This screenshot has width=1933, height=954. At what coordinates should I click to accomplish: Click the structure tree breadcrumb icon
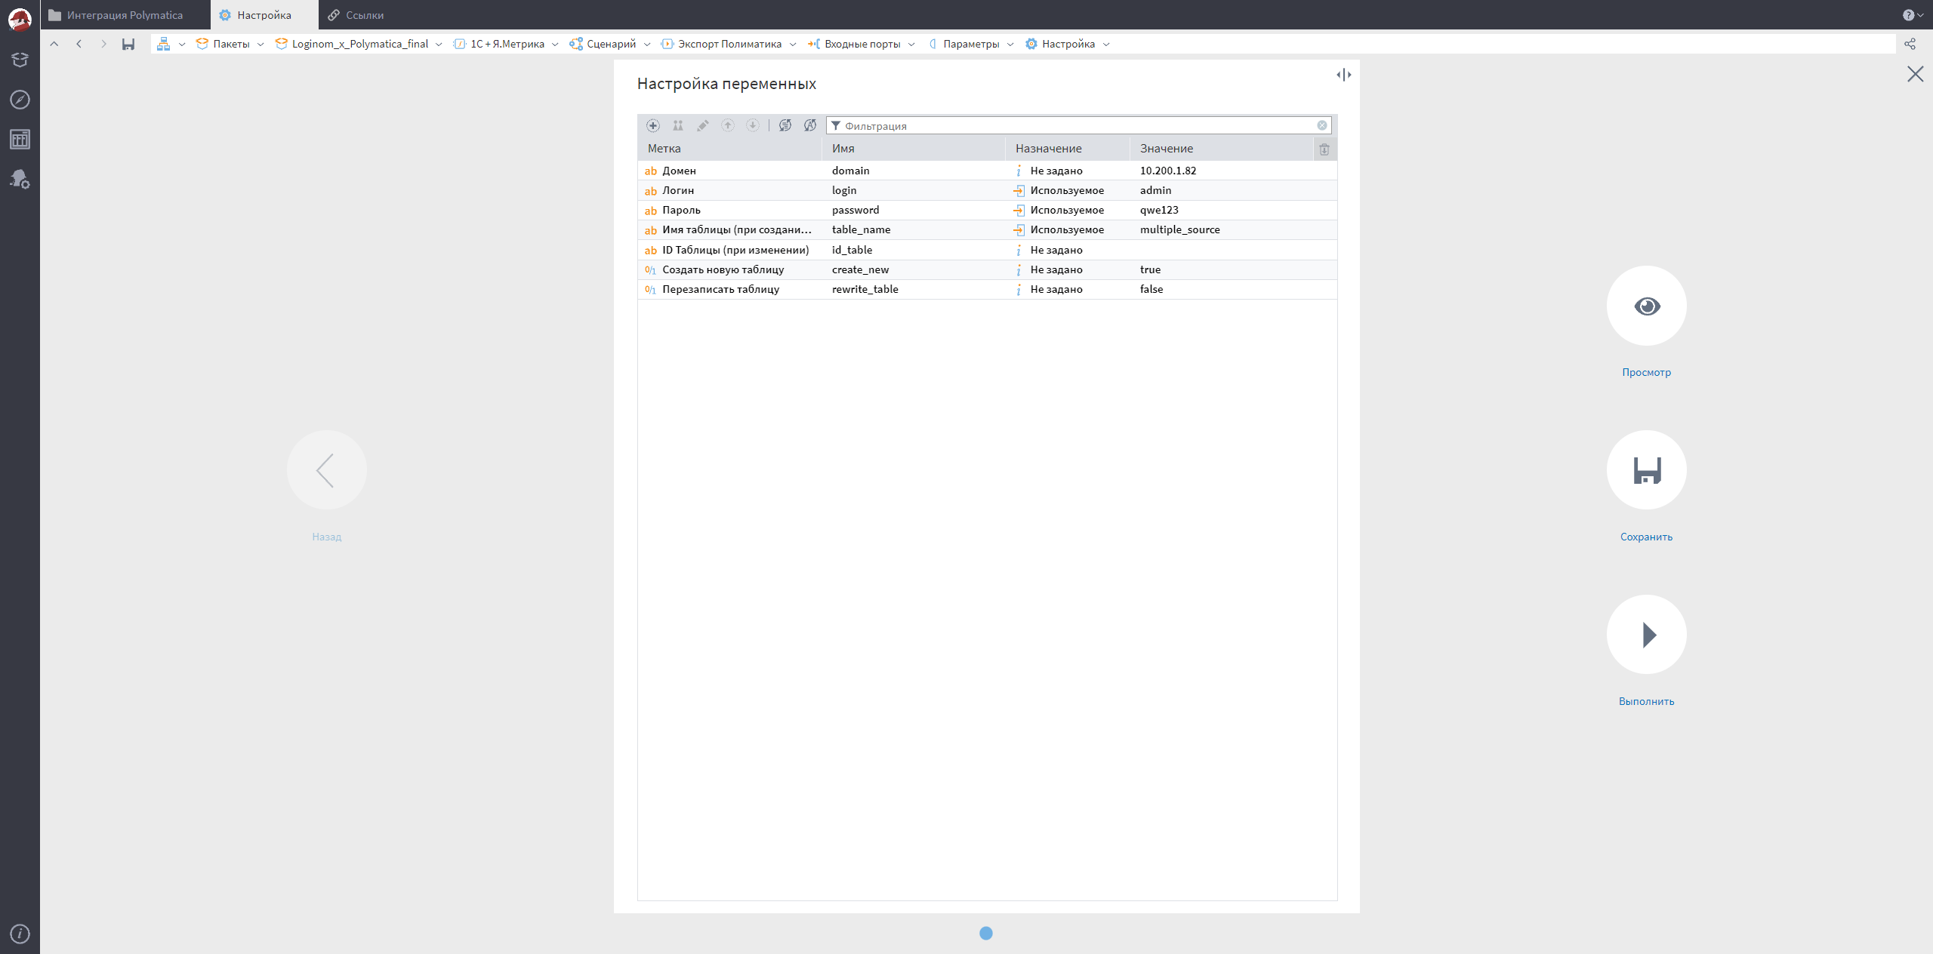click(x=163, y=44)
